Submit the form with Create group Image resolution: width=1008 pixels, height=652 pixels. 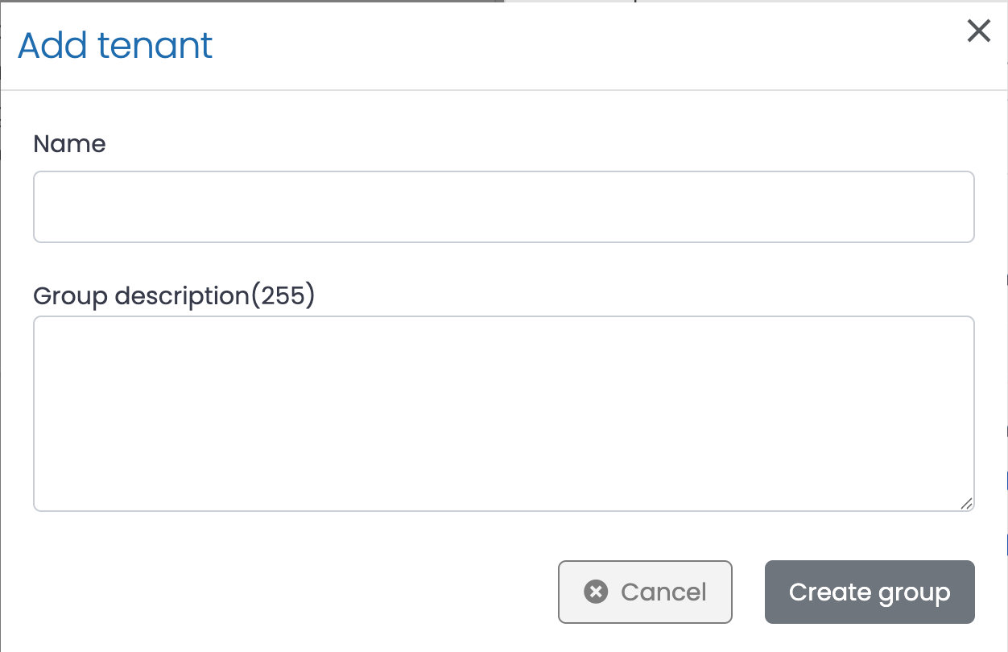point(870,592)
